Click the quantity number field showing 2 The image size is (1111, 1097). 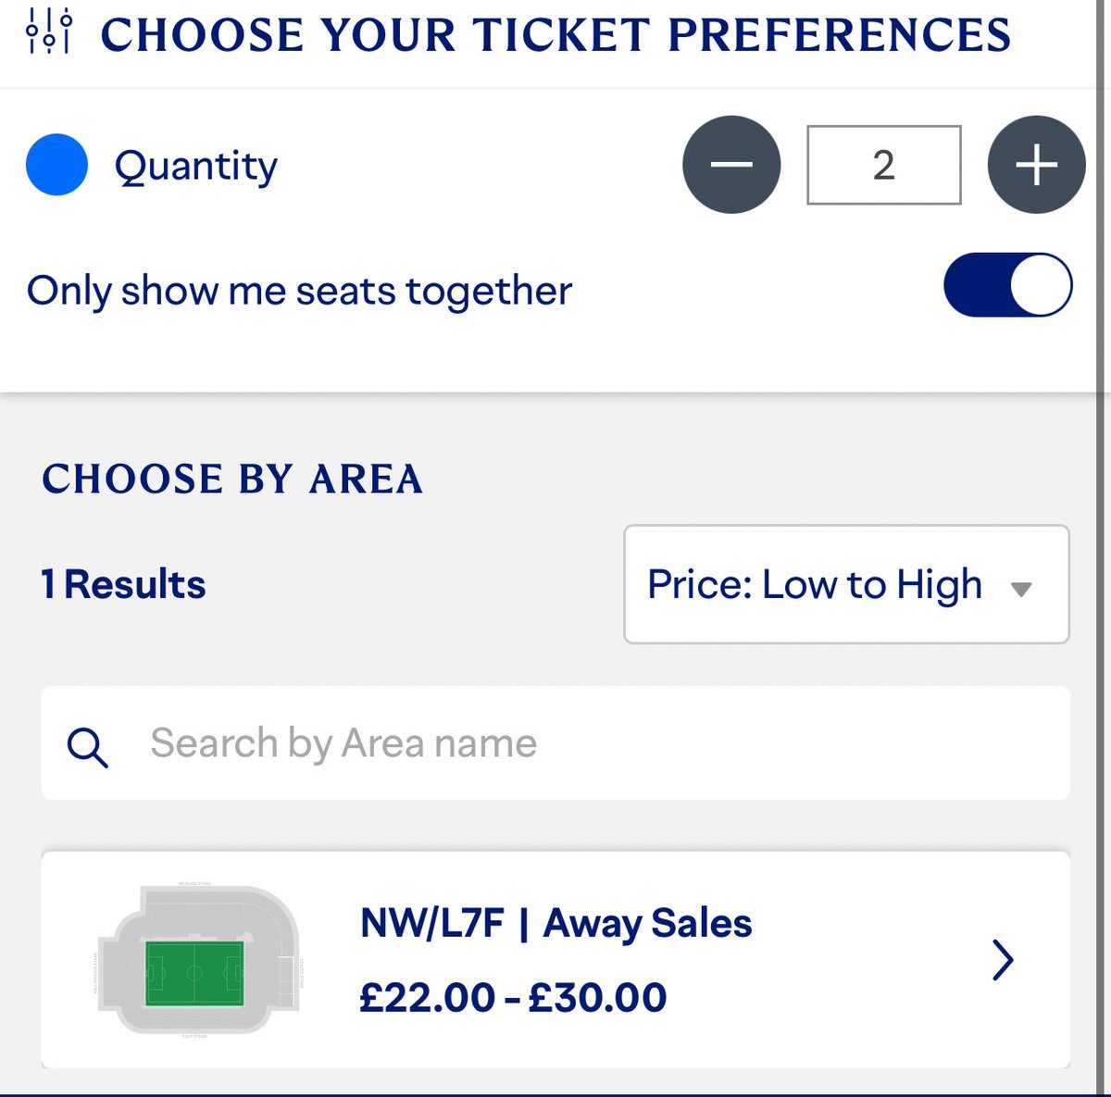coord(883,165)
